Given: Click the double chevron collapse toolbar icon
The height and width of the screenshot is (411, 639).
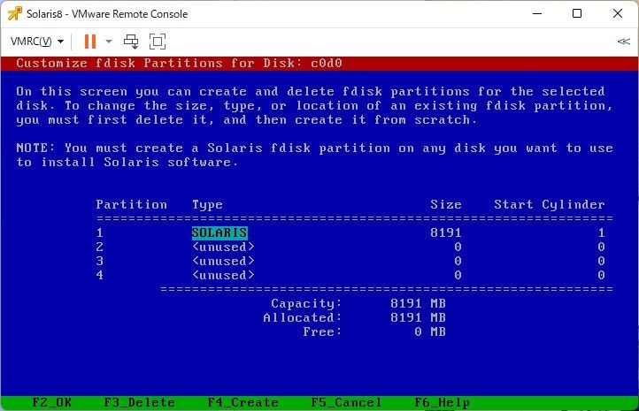Looking at the screenshot, I should click(624, 42).
